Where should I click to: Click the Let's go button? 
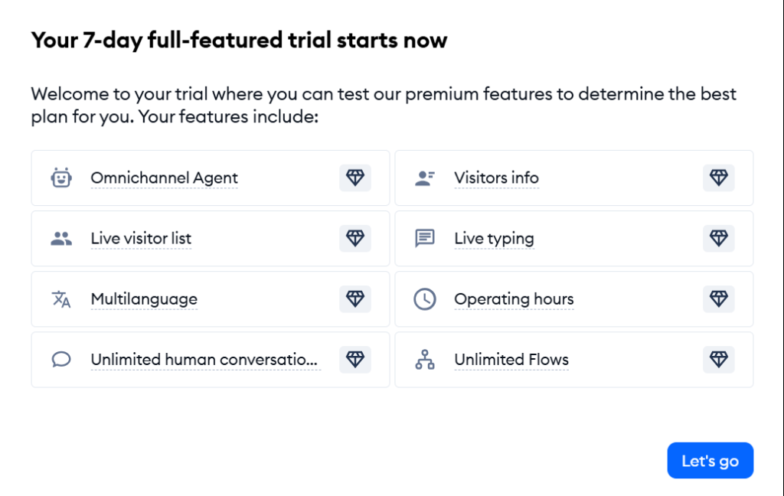pos(710,461)
